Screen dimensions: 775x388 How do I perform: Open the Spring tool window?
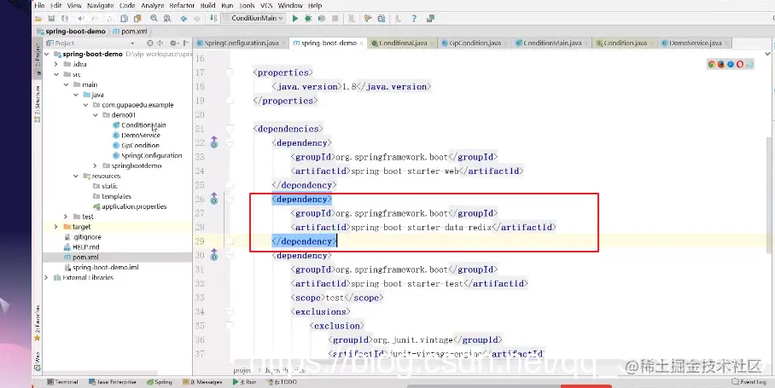[160, 382]
